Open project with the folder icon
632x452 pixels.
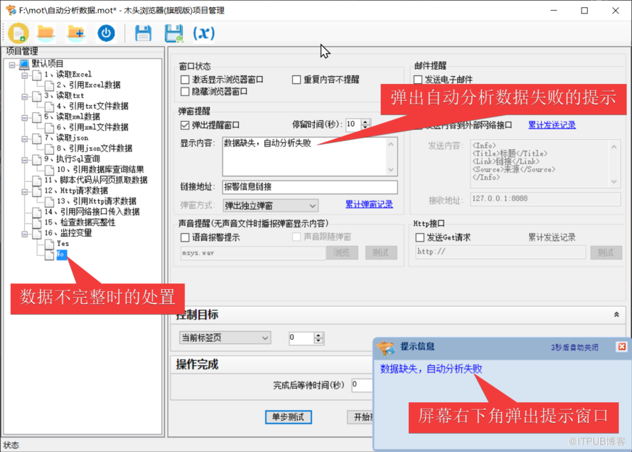(45, 33)
